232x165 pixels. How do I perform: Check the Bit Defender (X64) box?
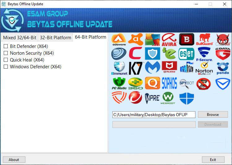[x=6, y=46]
